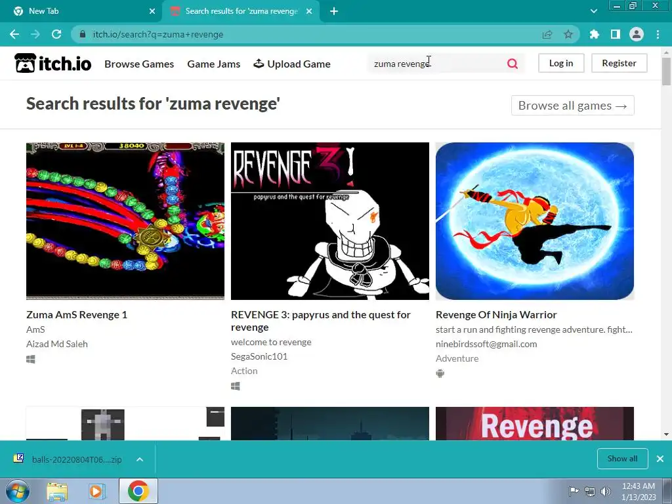Open the tab search dropdown arrow
The height and width of the screenshot is (504, 672).
point(594,11)
